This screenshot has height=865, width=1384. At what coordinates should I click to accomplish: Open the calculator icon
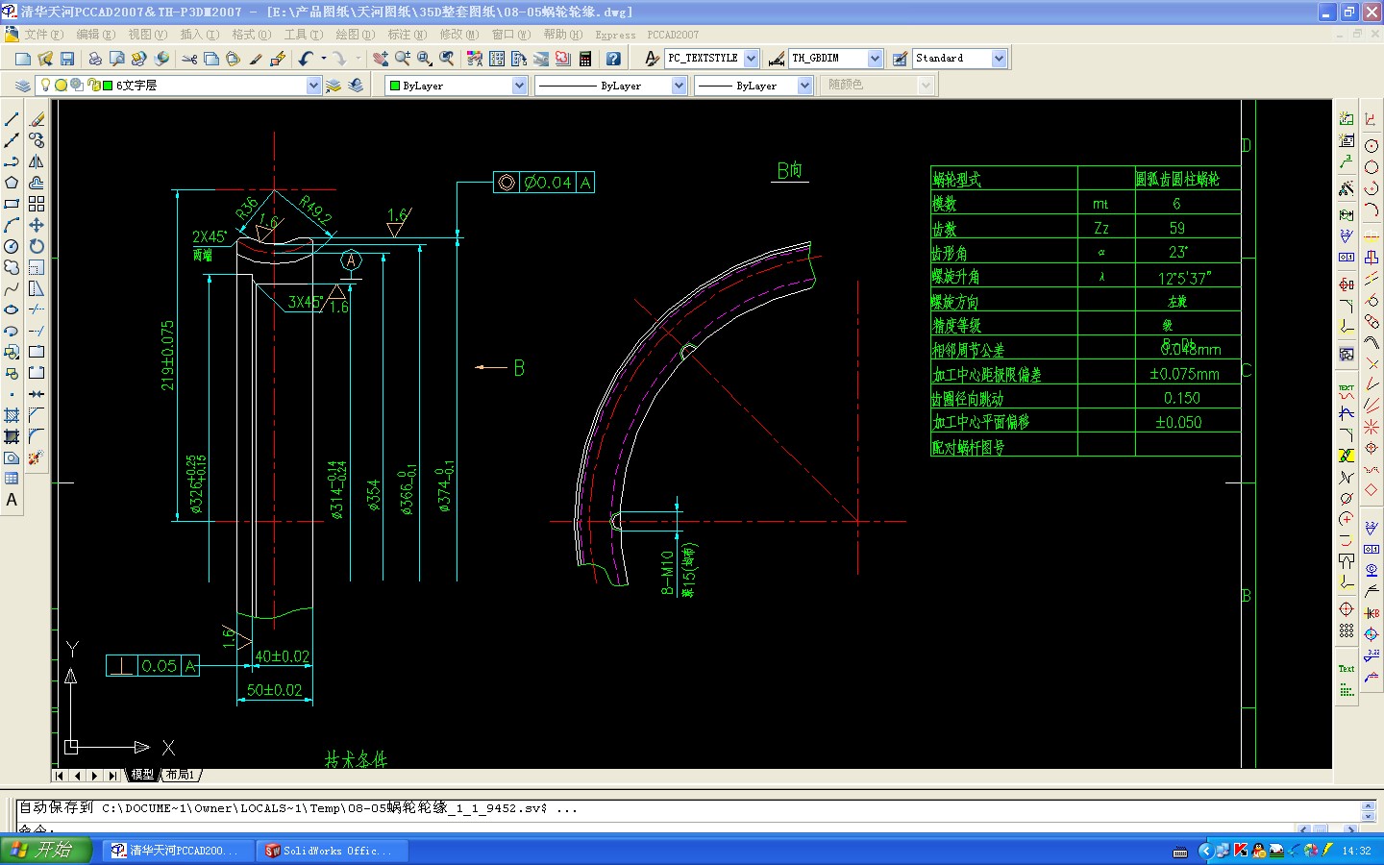(585, 59)
